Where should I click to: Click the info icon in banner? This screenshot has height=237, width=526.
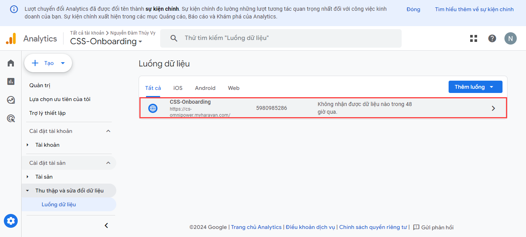[x=14, y=9]
